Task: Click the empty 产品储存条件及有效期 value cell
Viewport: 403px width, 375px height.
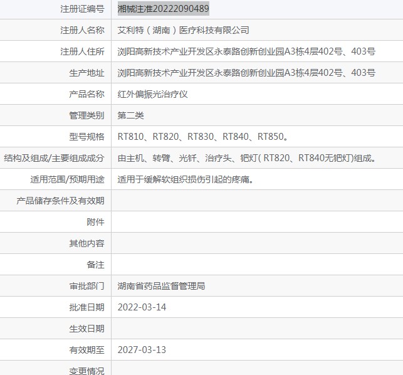Action: [257, 201]
